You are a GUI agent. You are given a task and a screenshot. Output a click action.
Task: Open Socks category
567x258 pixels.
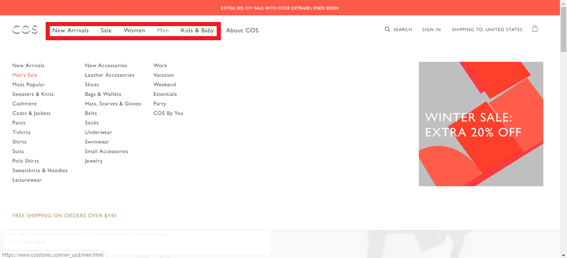92,123
